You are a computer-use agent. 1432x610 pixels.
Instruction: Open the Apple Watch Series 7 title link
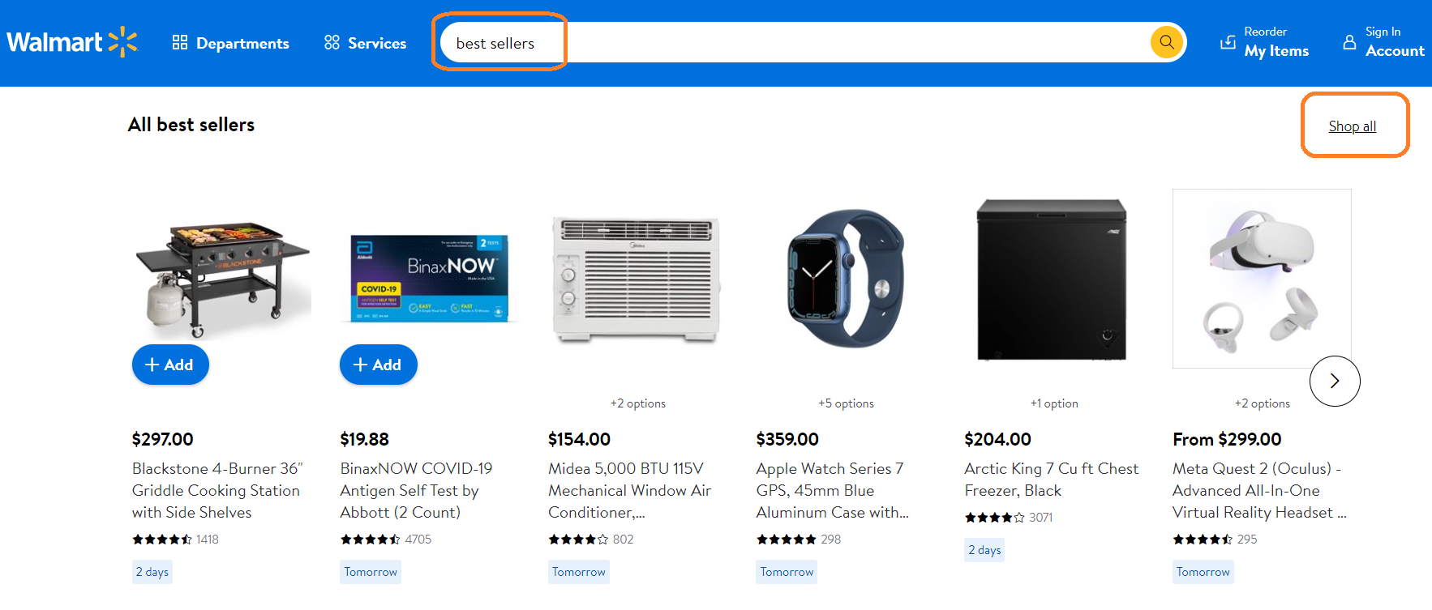tap(833, 490)
